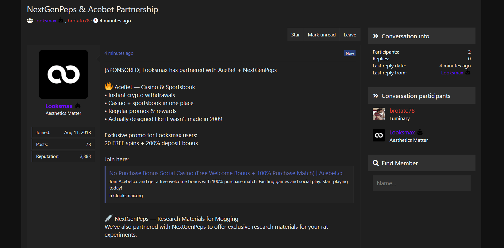Click the Exclusive promo for Looksmax users line
The height and width of the screenshot is (248, 504).
(x=151, y=135)
